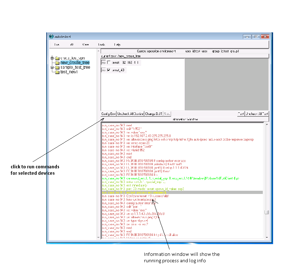Click the new_create_tree folder icon

click(57, 63)
